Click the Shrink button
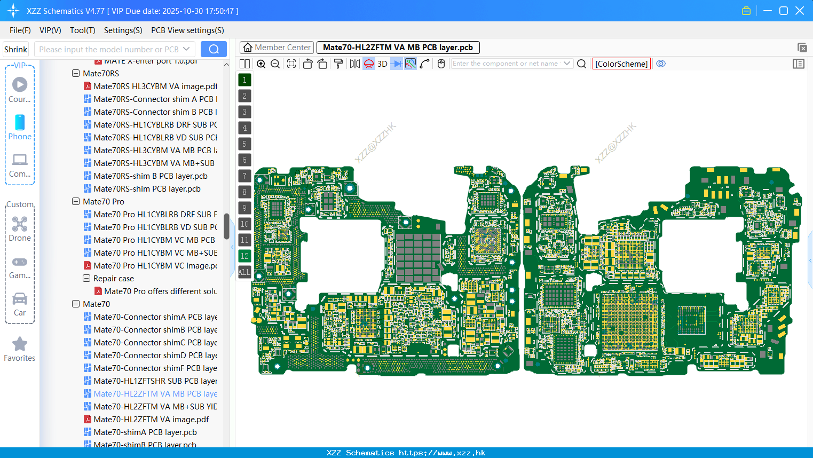Viewport: 813px width, 458px height. pos(16,49)
